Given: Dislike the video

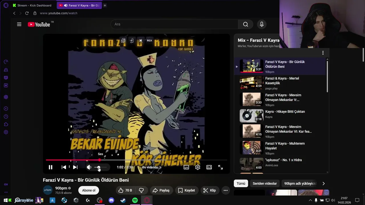Looking at the screenshot, I should [141, 190].
